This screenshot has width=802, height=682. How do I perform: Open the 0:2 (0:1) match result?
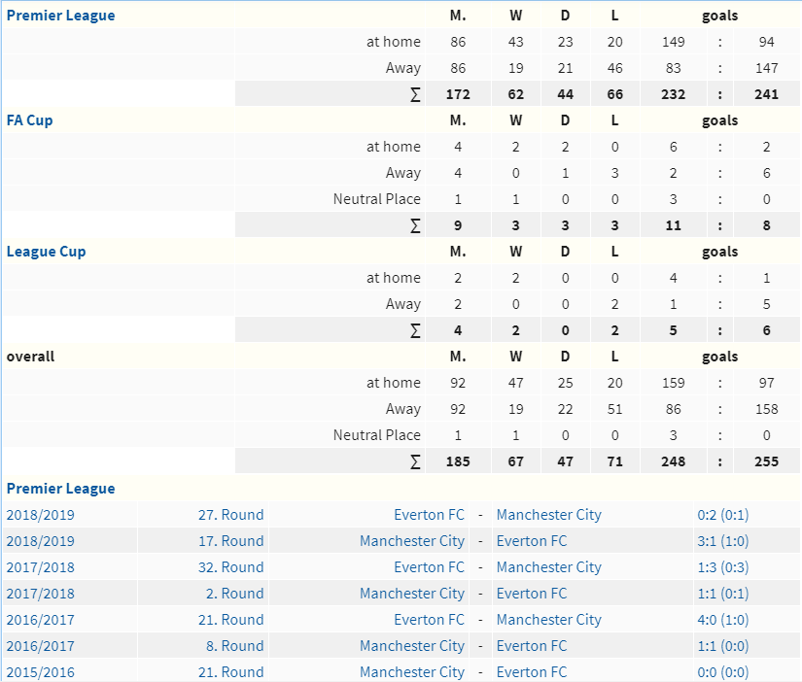tap(722, 515)
